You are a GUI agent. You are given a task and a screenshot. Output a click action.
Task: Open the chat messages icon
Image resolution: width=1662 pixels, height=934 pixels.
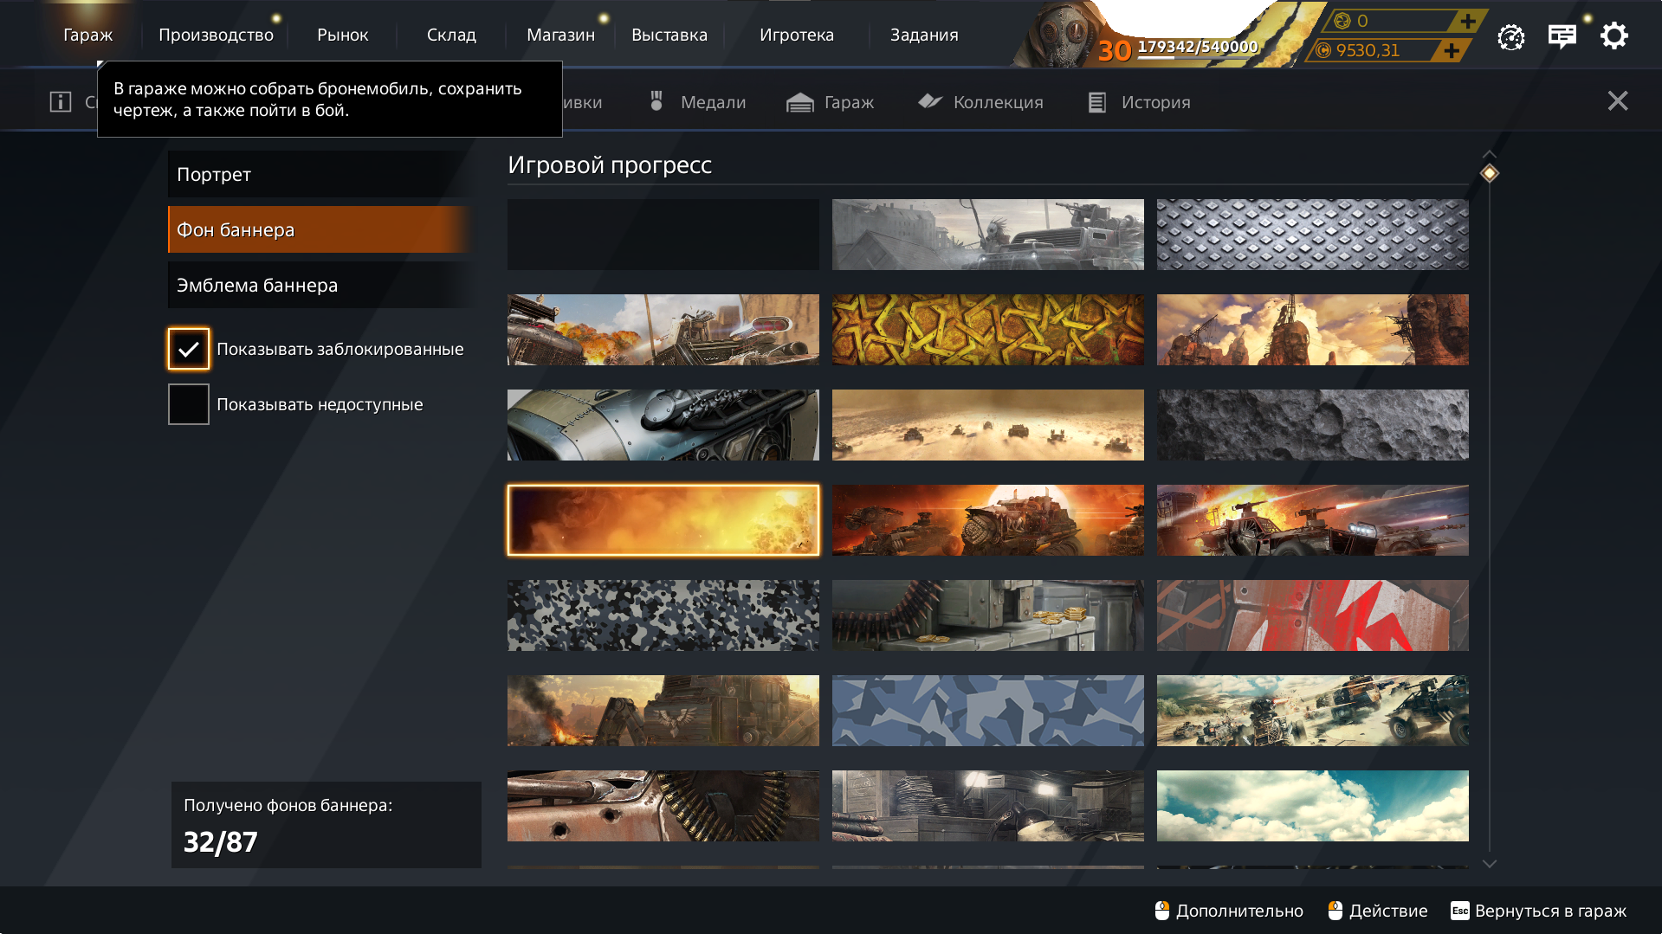click(x=1562, y=36)
